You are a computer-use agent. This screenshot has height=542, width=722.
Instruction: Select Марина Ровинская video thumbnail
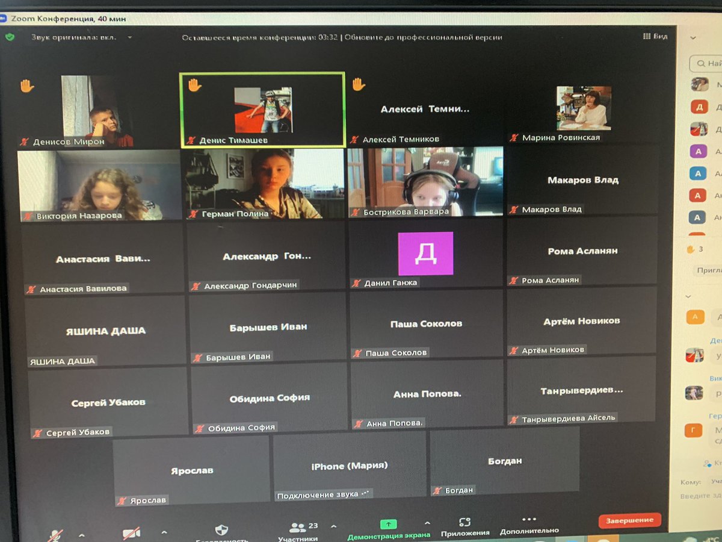pos(584,107)
